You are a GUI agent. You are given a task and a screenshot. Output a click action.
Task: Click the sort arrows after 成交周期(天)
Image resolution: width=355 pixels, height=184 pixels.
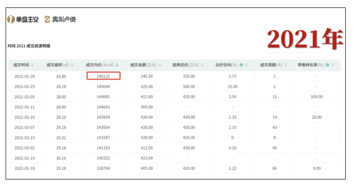click(286, 65)
